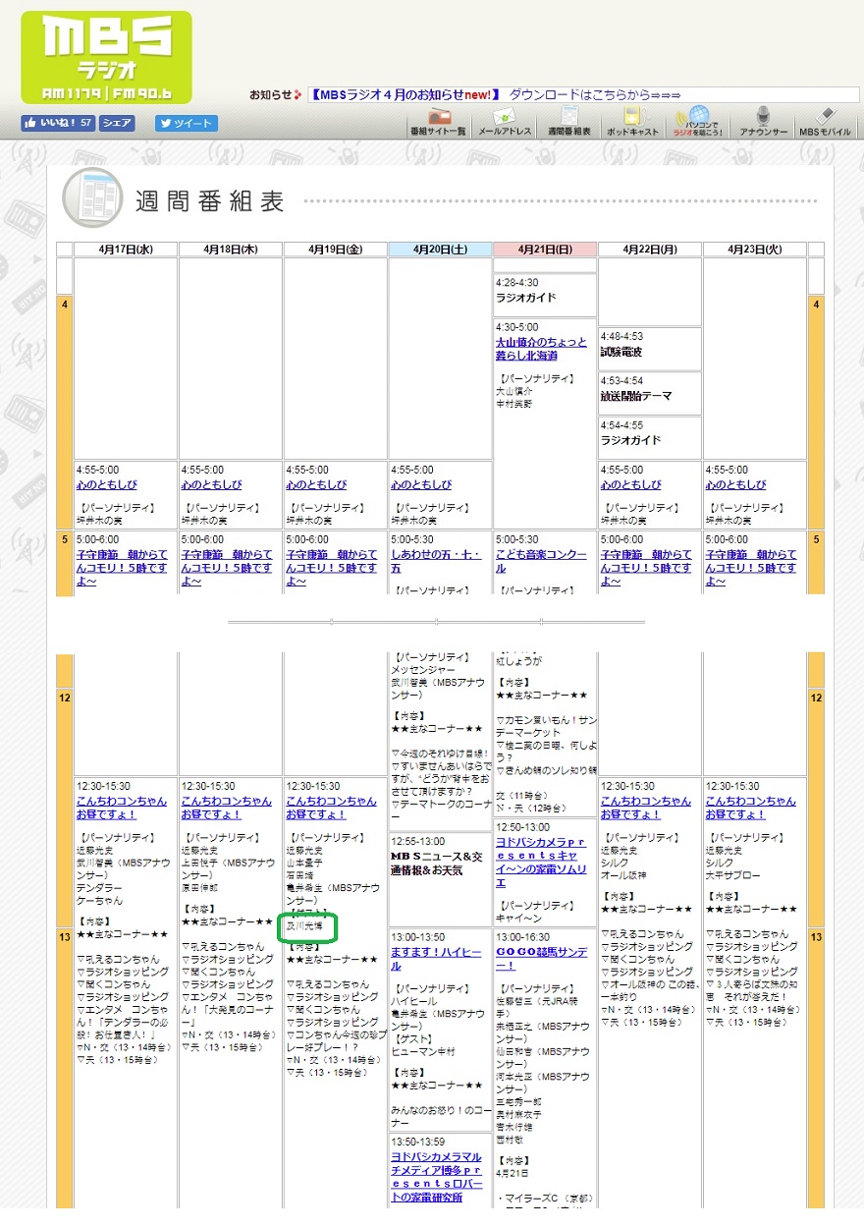Screen dimensions: 864x1228
Task: Open こんちわコンちゃんお昼ですょ! link under 4月17日(水)
Action: (122, 808)
